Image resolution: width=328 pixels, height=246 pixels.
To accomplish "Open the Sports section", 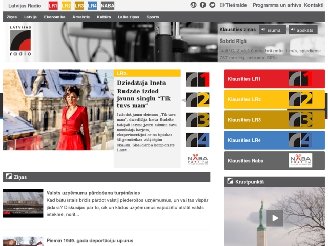I will [x=153, y=17].
